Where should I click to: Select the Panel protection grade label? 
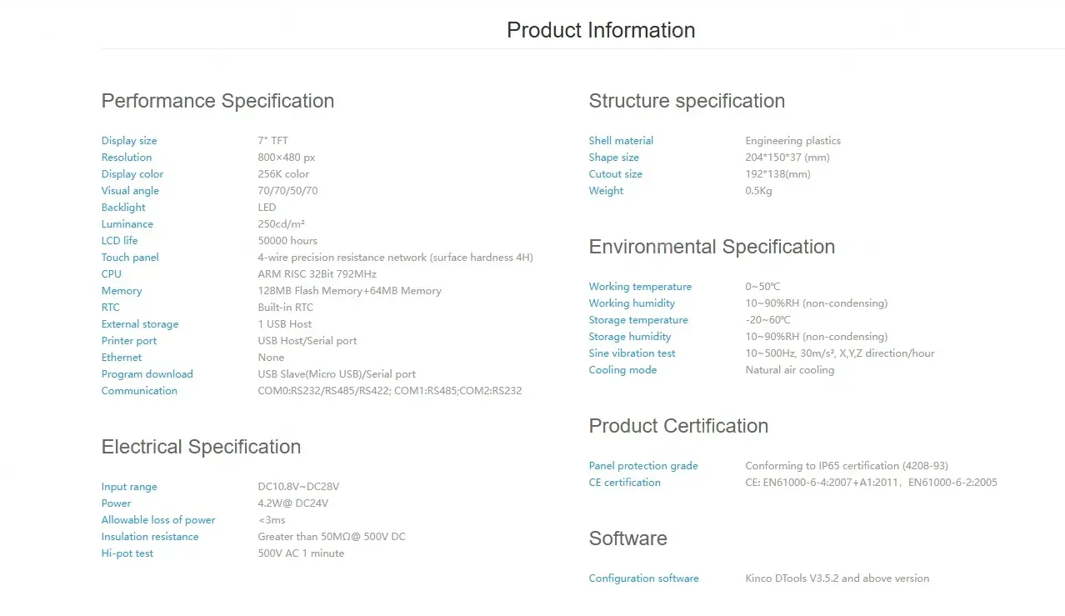(643, 466)
